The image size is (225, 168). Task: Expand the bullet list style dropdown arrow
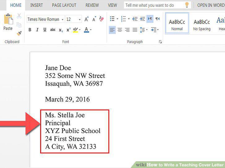(x=117, y=19)
